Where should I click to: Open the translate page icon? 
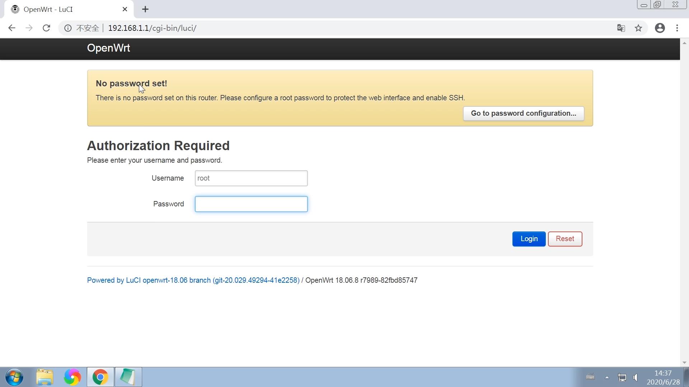(621, 28)
